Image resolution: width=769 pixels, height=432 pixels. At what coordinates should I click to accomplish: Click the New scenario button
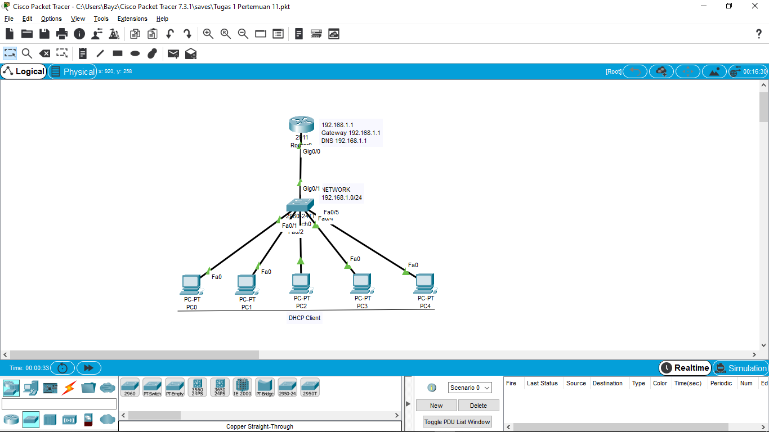[436, 406]
